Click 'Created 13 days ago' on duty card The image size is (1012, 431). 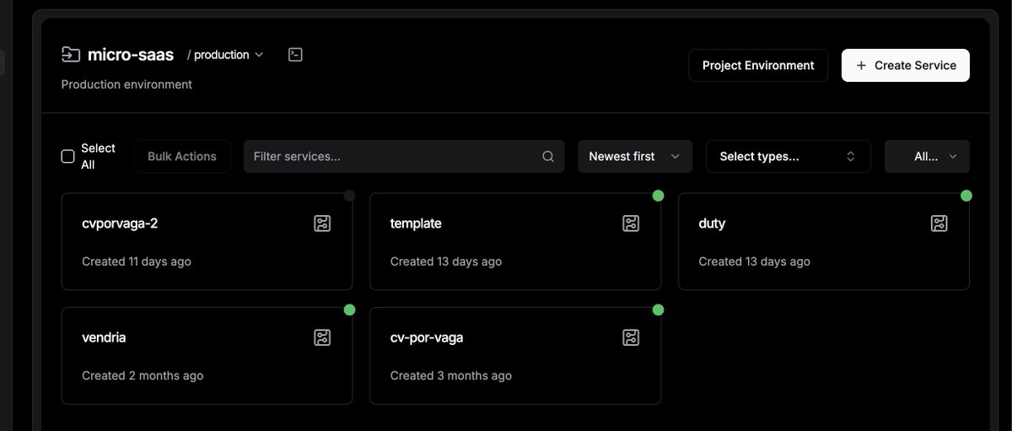click(755, 261)
